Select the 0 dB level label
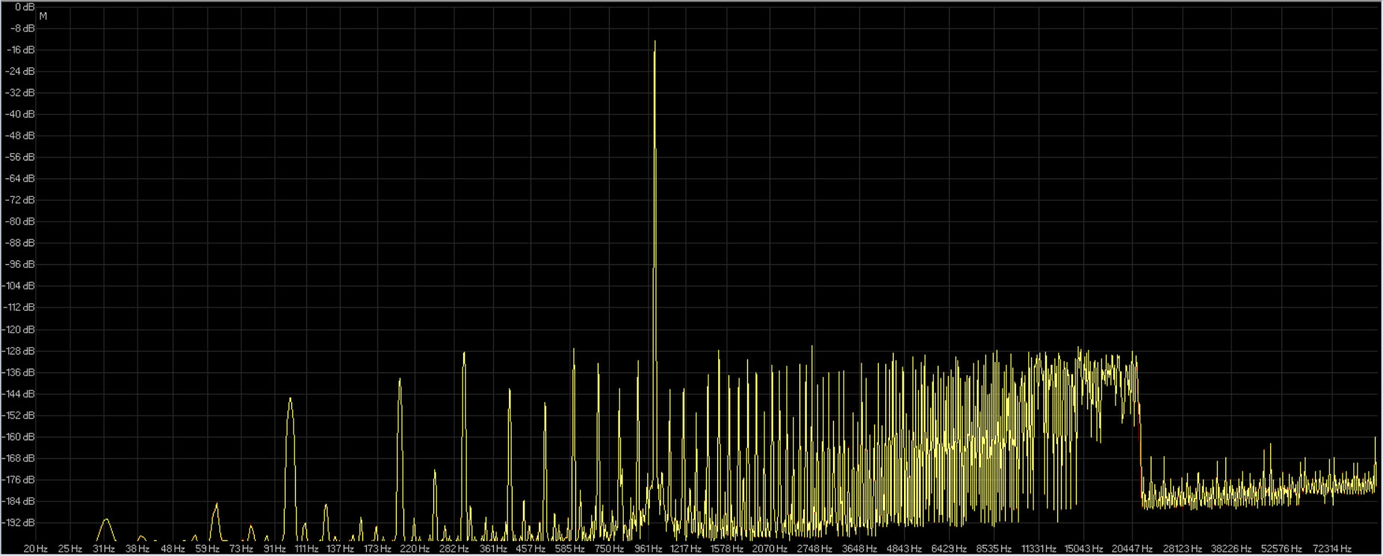 [25, 7]
